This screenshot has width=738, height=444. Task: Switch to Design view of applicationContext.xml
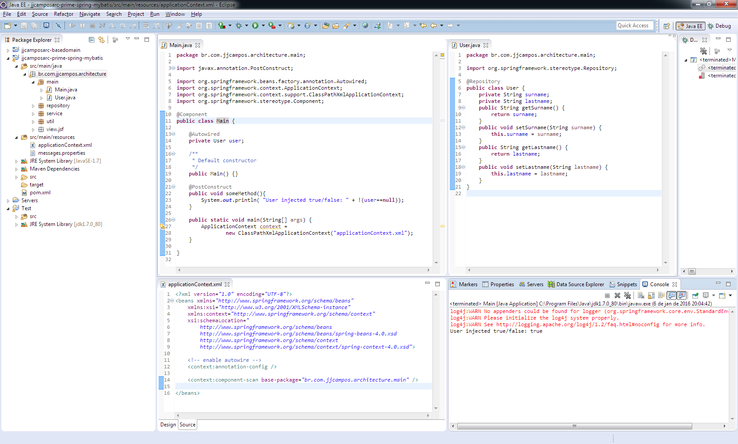pos(168,425)
